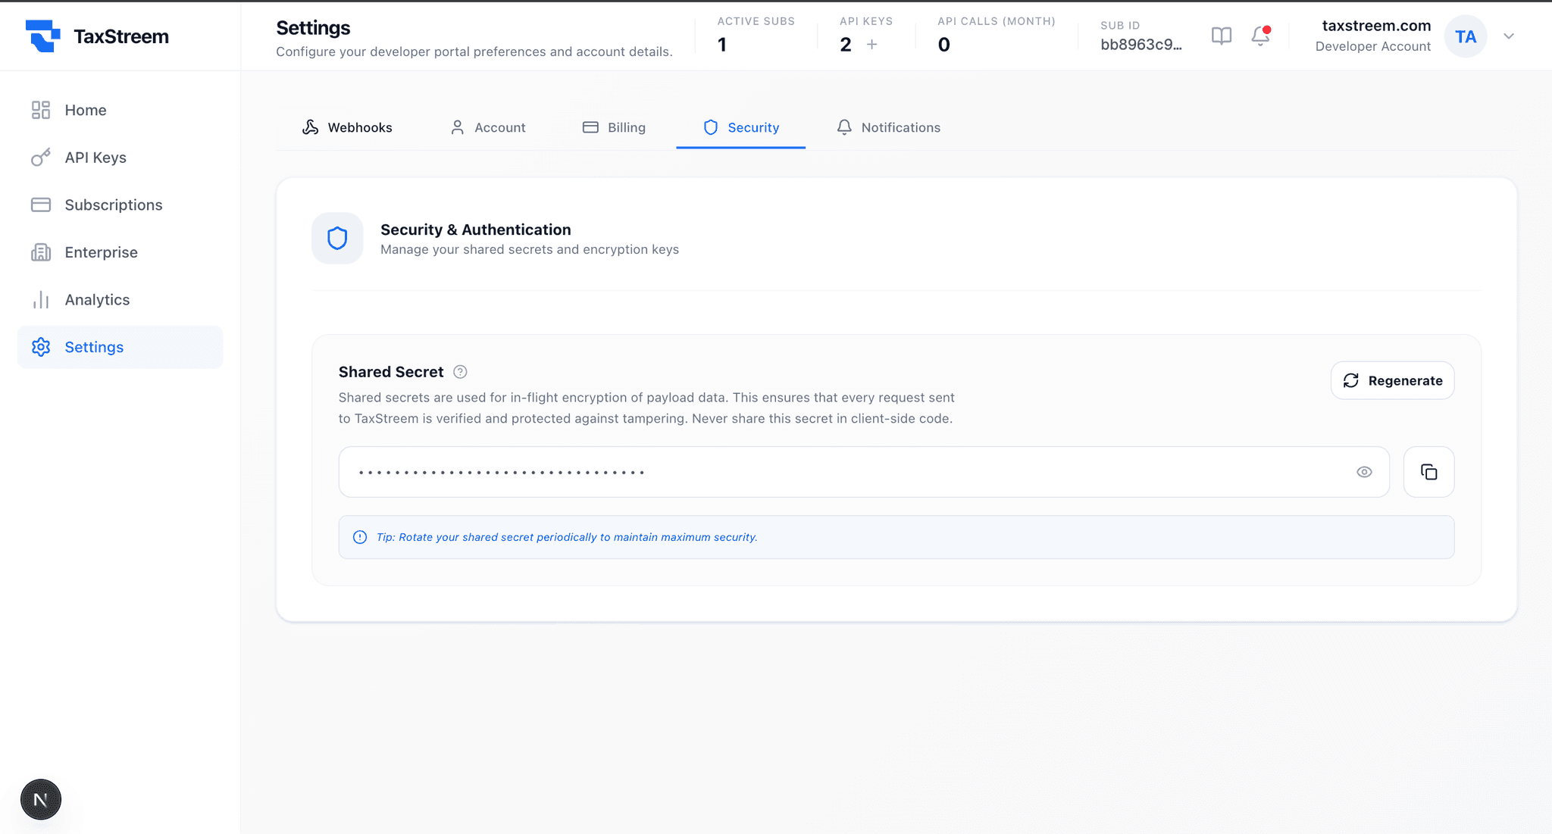This screenshot has height=834, width=1552.
Task: Click the TaxStreem brand name
Action: [x=121, y=36]
